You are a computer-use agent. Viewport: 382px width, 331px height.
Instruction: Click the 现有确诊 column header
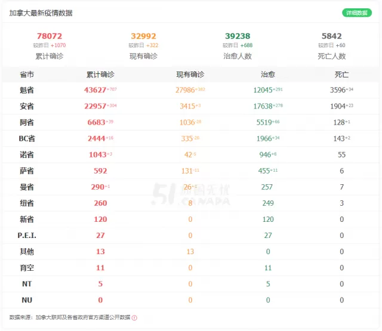click(190, 75)
